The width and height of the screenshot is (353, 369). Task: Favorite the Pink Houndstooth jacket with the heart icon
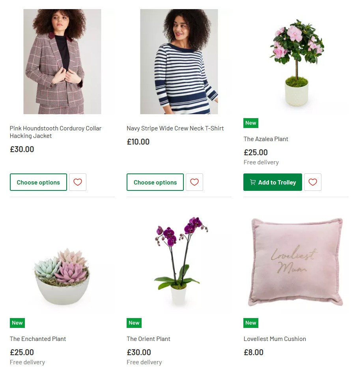(77, 182)
